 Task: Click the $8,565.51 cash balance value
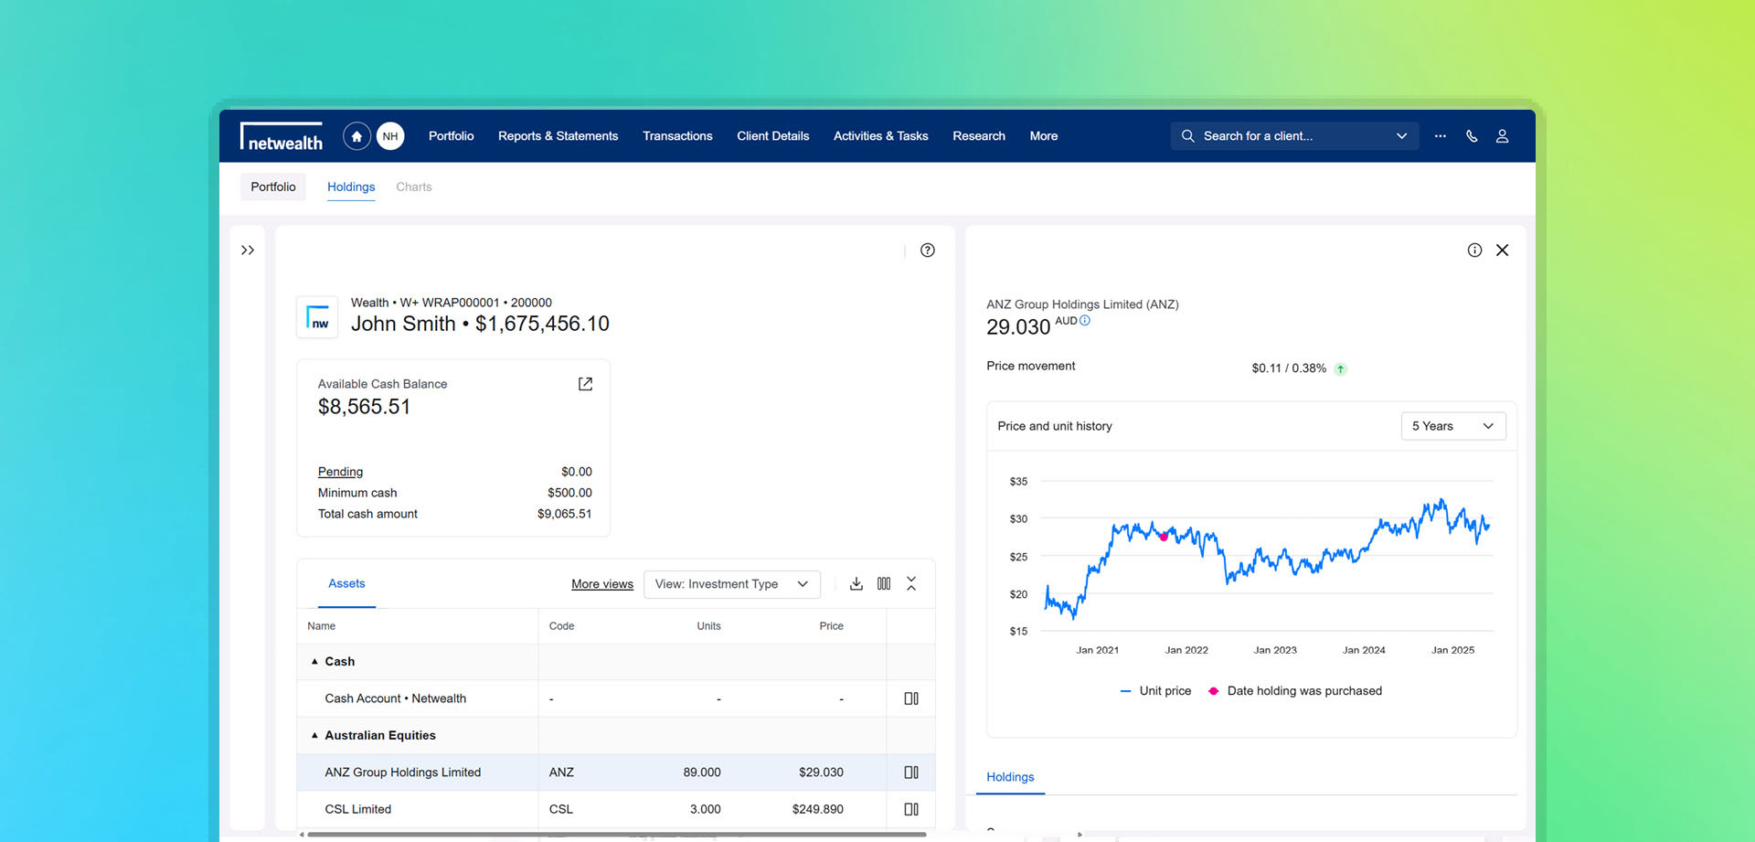coord(364,408)
